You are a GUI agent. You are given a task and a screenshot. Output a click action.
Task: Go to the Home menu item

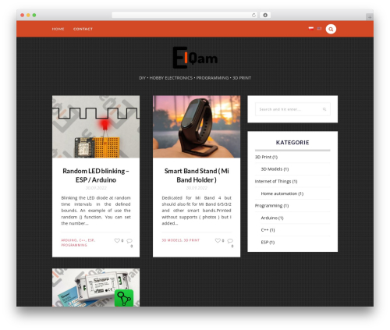pyautogui.click(x=58, y=29)
